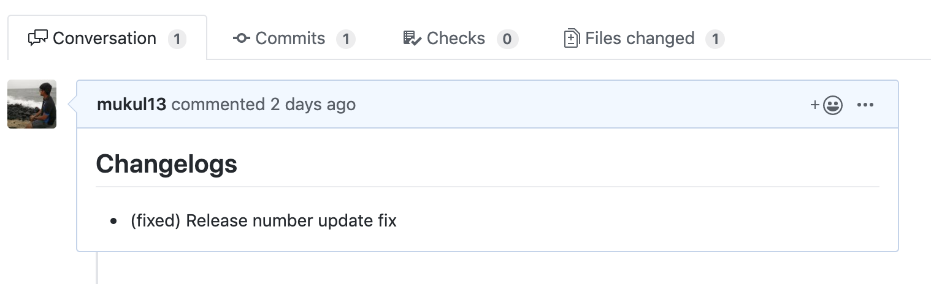The width and height of the screenshot is (931, 284).
Task: Open the Commits tab
Action: click(x=290, y=39)
